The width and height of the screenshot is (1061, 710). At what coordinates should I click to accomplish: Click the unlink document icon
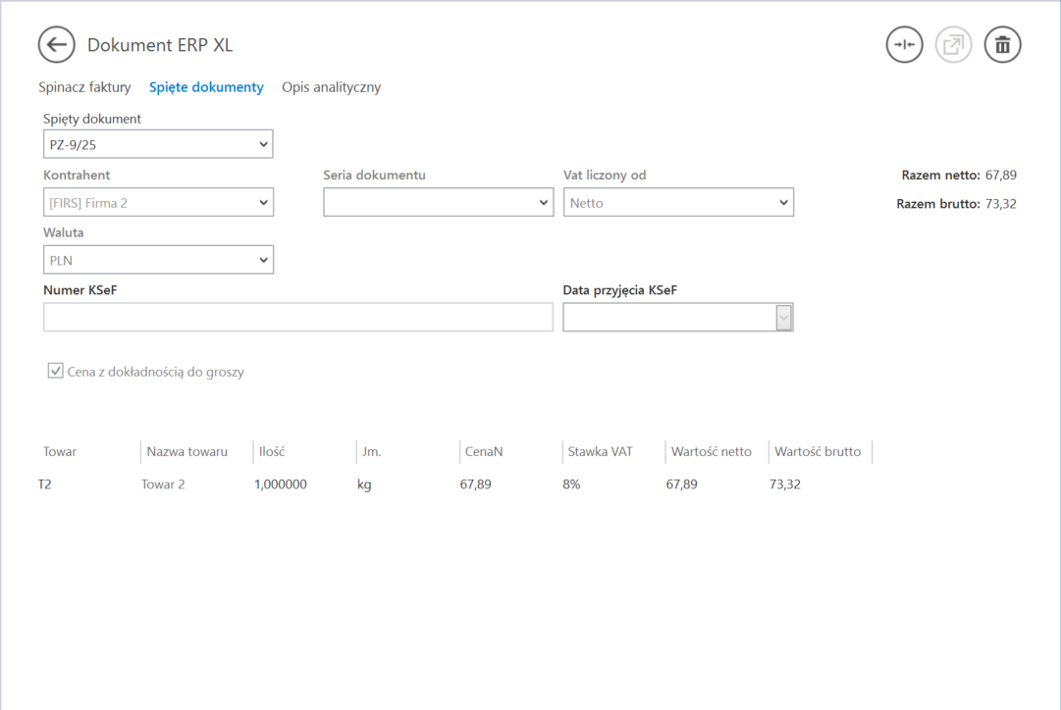[904, 45]
